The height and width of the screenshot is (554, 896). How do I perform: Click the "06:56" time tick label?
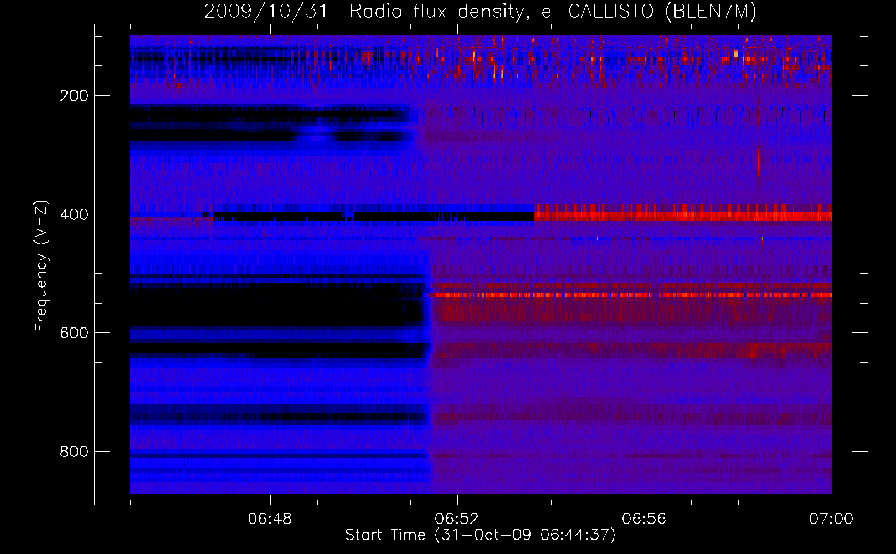click(645, 519)
